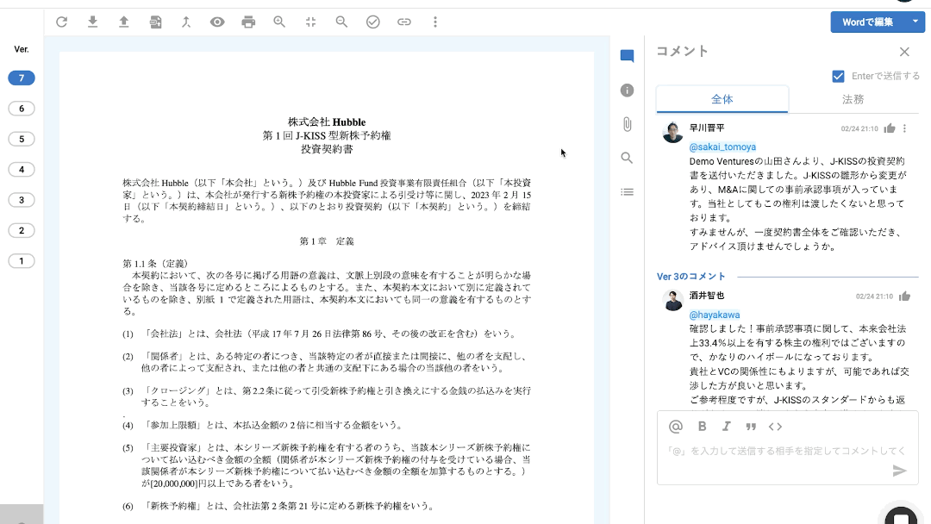Image resolution: width=931 pixels, height=524 pixels.
Task: Zoom in with the magnifier plus icon
Action: pos(279,22)
